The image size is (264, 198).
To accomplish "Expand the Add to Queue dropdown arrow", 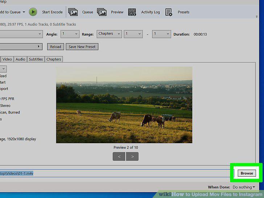I will coord(24,12).
